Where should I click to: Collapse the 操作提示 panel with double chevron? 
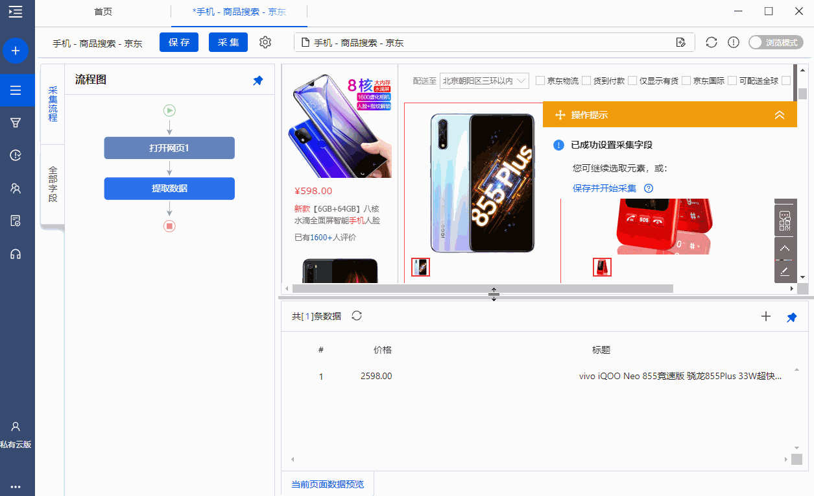tap(780, 115)
